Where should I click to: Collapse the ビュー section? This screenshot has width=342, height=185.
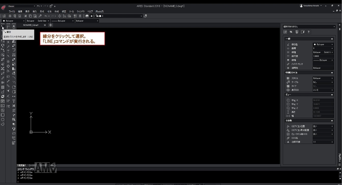coord(332,94)
